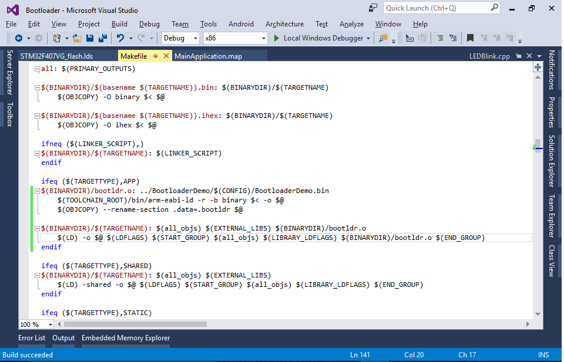Click the Quick Launch search magnifier
564x362 pixels.
(494, 8)
